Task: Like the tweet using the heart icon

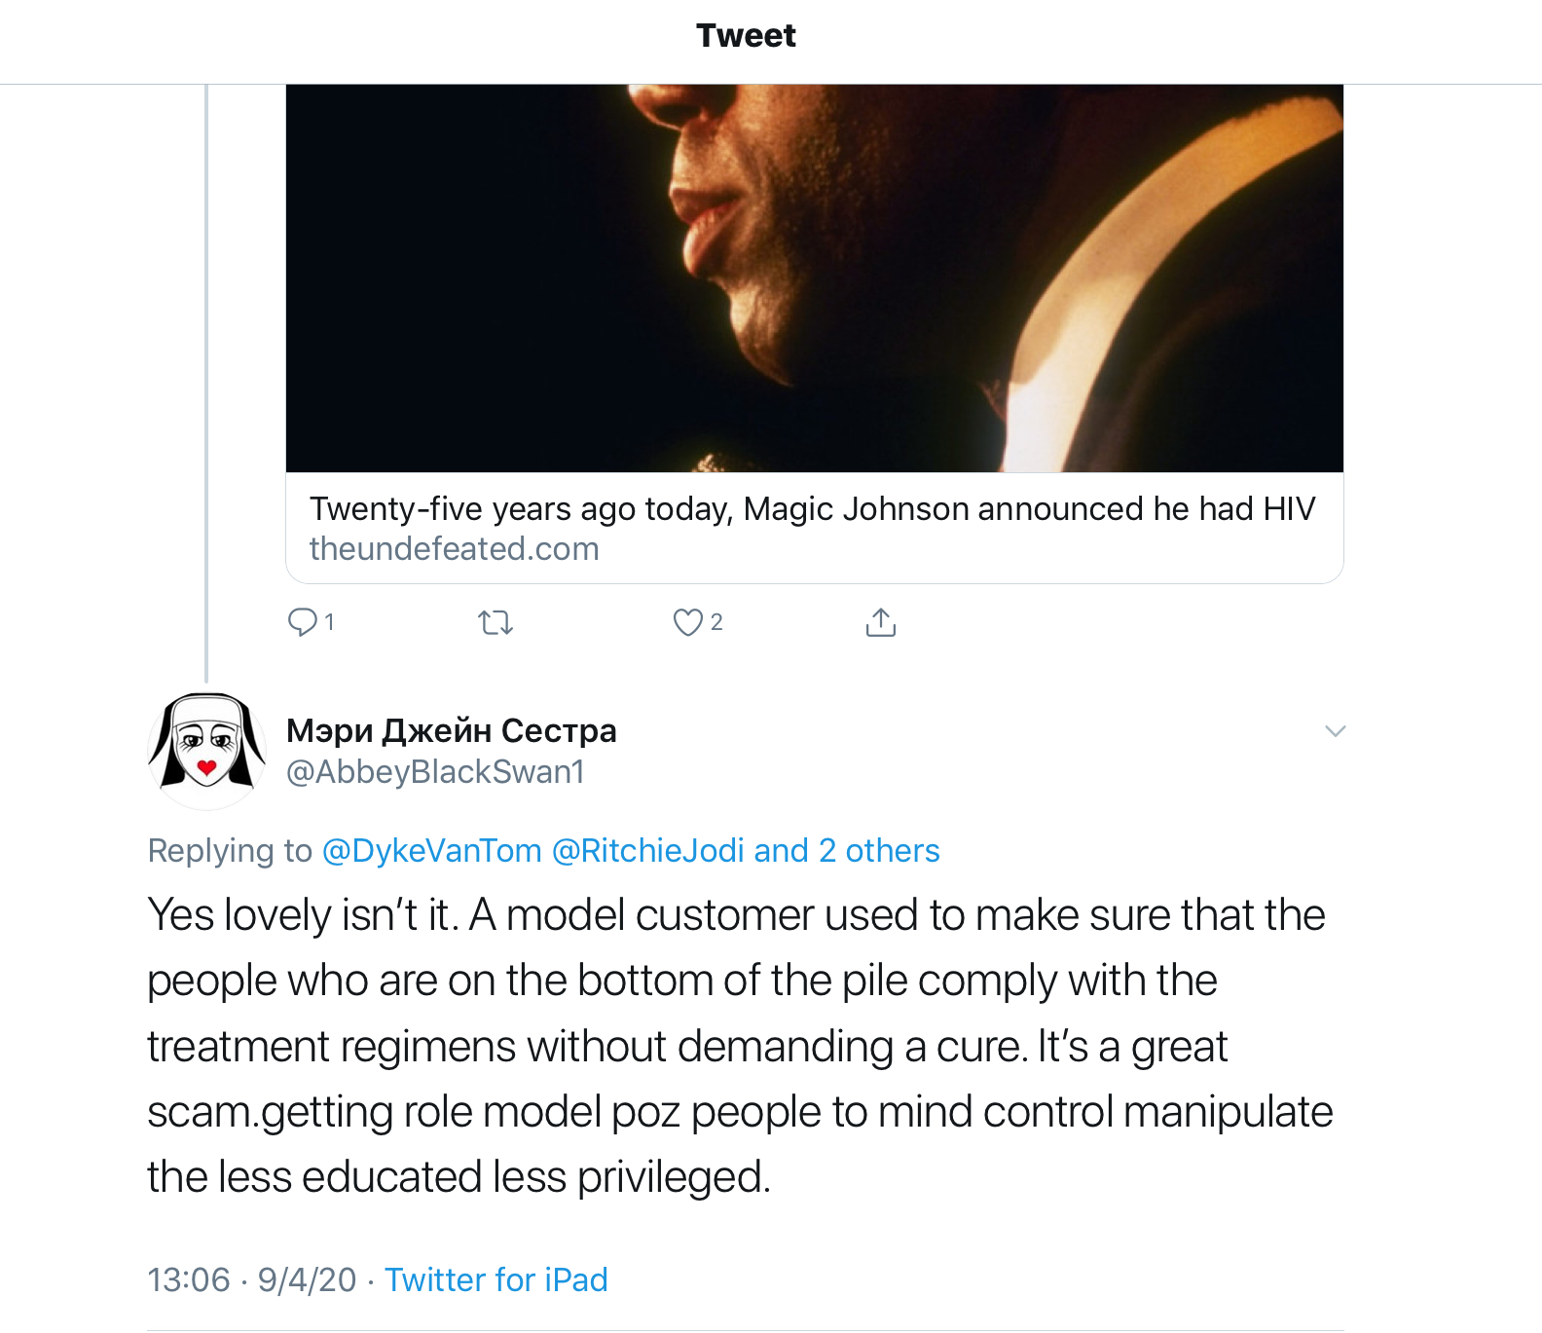Action: point(687,622)
